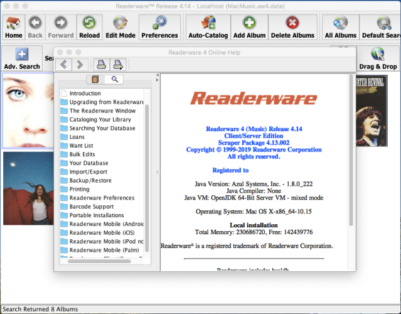Show All Albums
This screenshot has height=314, width=401.
[341, 27]
